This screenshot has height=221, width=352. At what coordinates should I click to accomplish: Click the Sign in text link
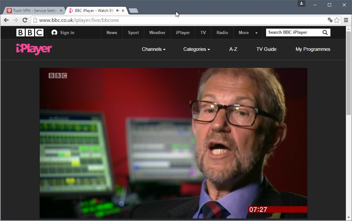(x=67, y=32)
